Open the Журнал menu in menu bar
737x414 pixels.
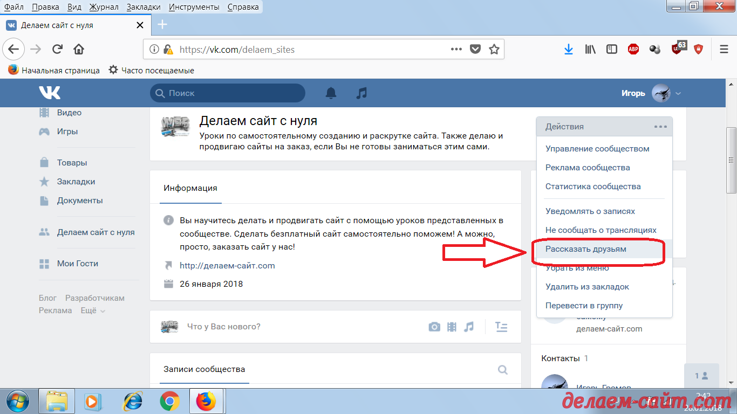pos(104,7)
